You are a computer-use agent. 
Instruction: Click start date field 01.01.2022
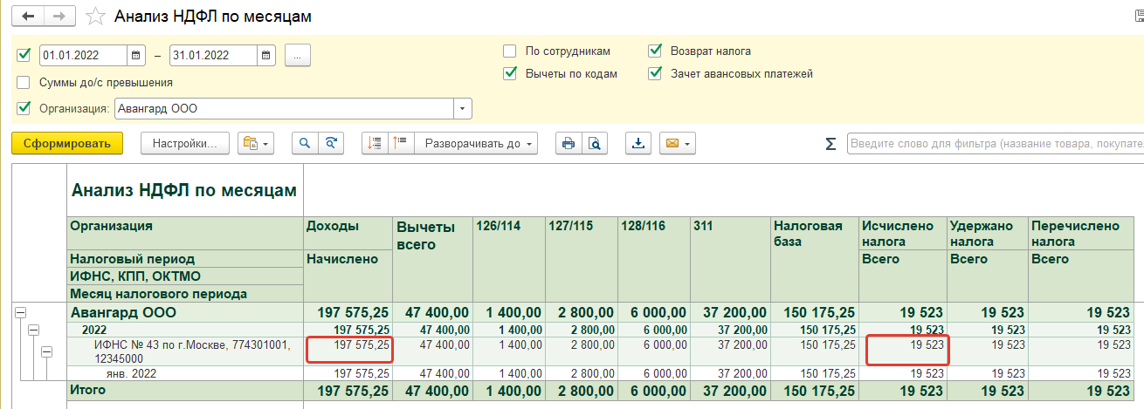84,55
